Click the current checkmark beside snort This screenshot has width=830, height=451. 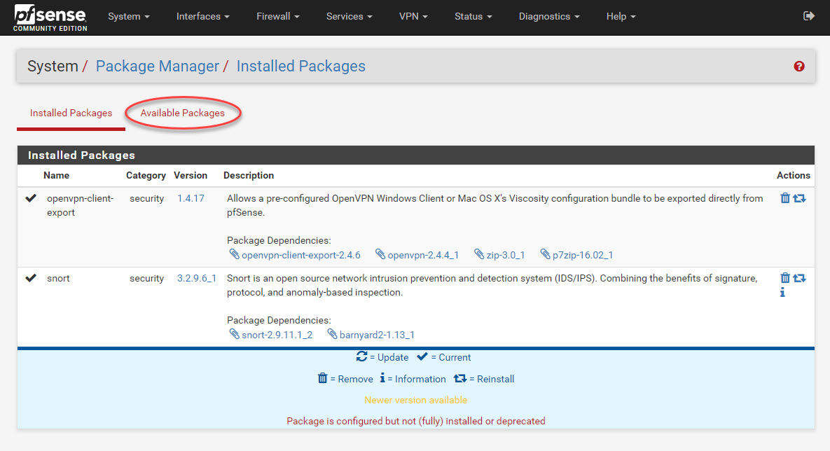(x=31, y=278)
